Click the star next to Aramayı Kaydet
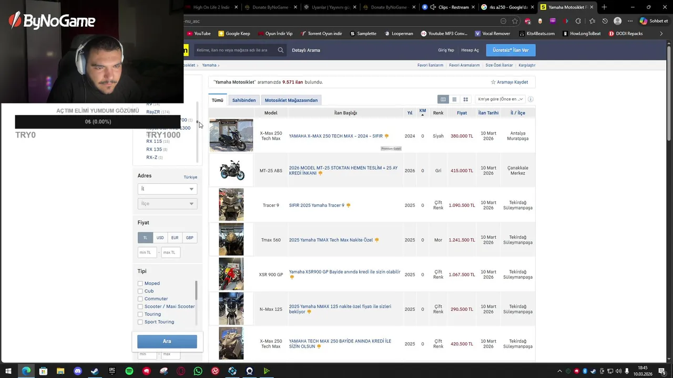The height and width of the screenshot is (378, 673). click(x=493, y=82)
